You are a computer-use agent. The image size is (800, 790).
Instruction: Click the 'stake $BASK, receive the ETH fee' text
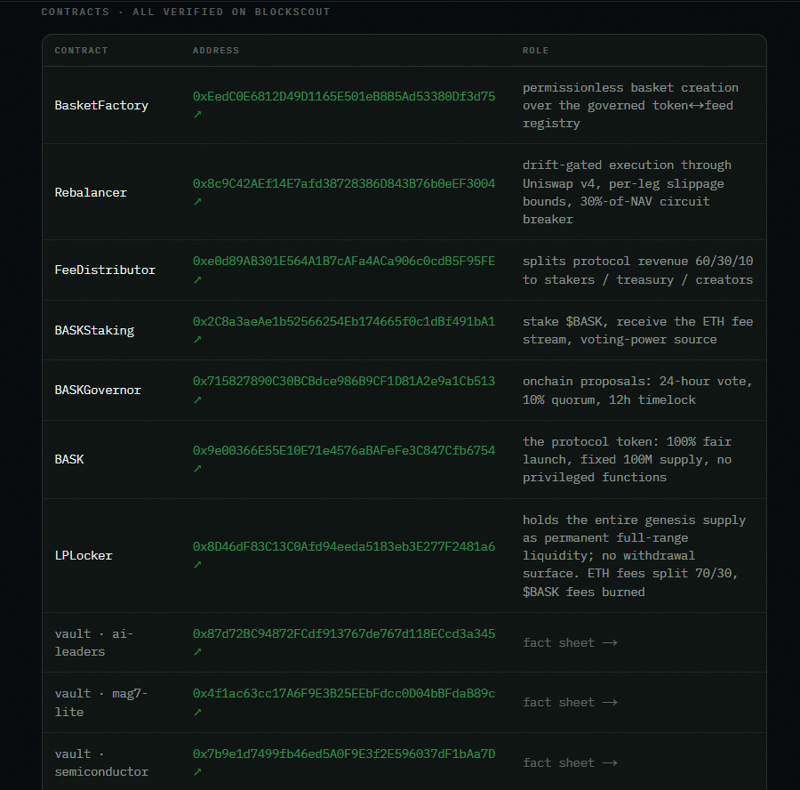pos(637,322)
